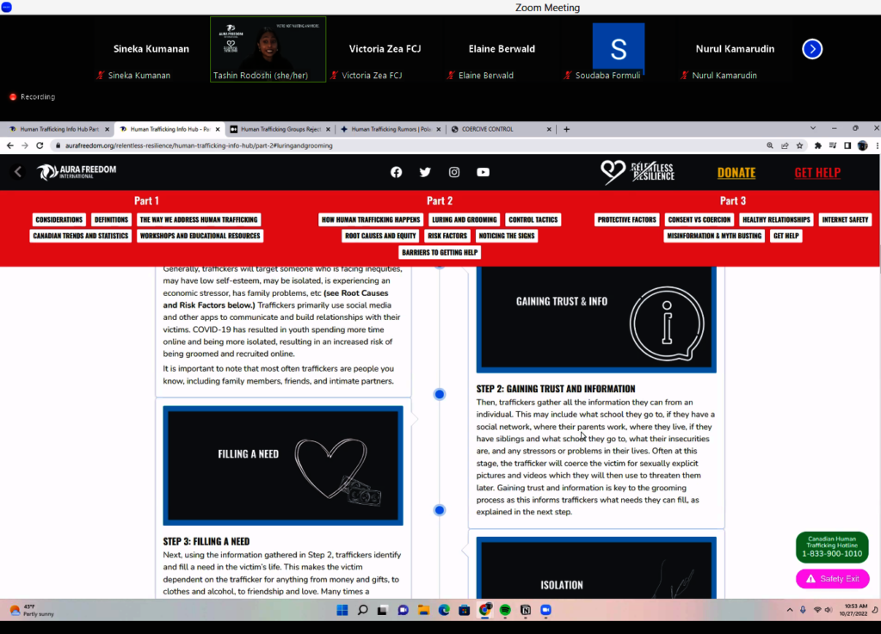Open the Internet Safety section

click(845, 219)
